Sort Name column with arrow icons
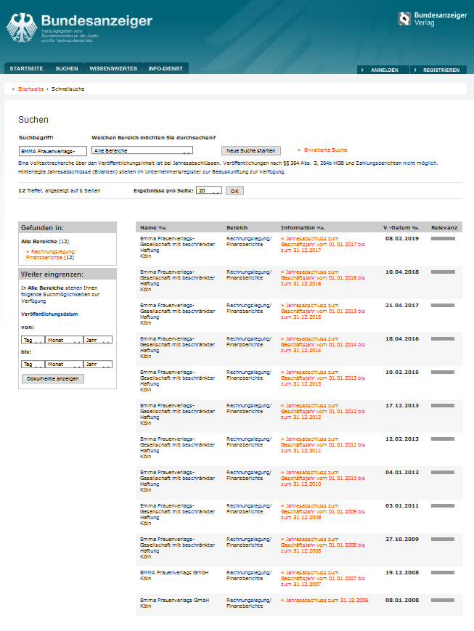Image resolution: width=474 pixels, height=631 pixels. pos(162,228)
